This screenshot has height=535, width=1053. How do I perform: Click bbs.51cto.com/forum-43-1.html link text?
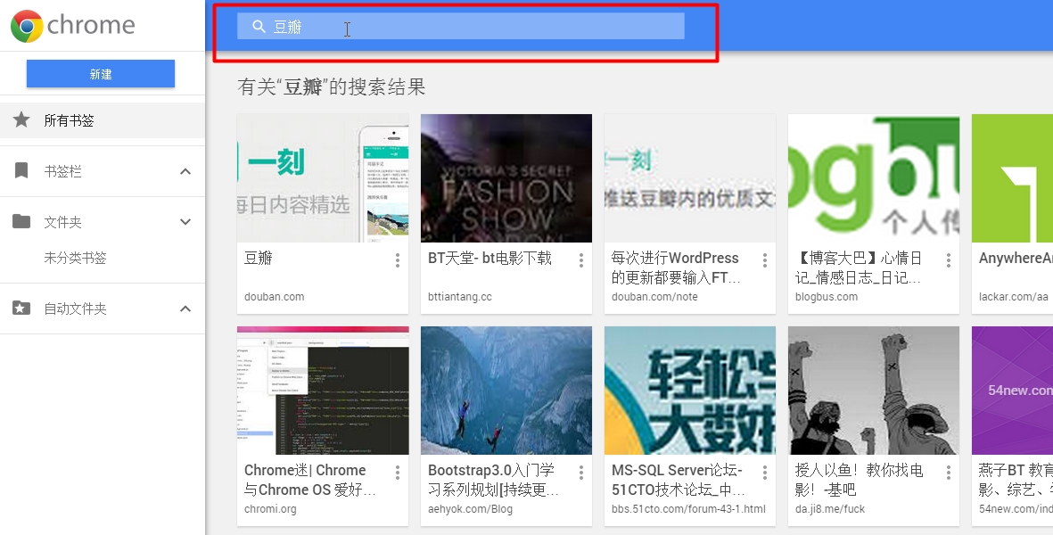coord(688,509)
